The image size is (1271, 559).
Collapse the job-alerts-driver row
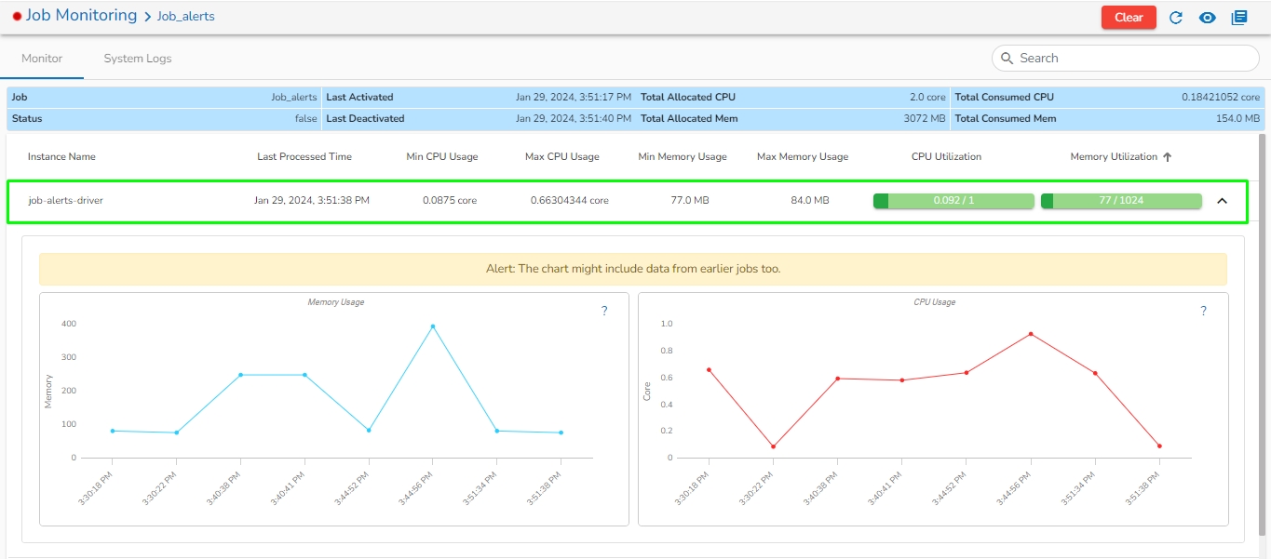tap(1223, 201)
